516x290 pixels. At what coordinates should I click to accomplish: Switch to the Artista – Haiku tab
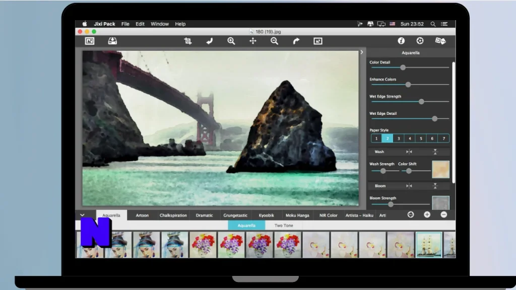[359, 215]
